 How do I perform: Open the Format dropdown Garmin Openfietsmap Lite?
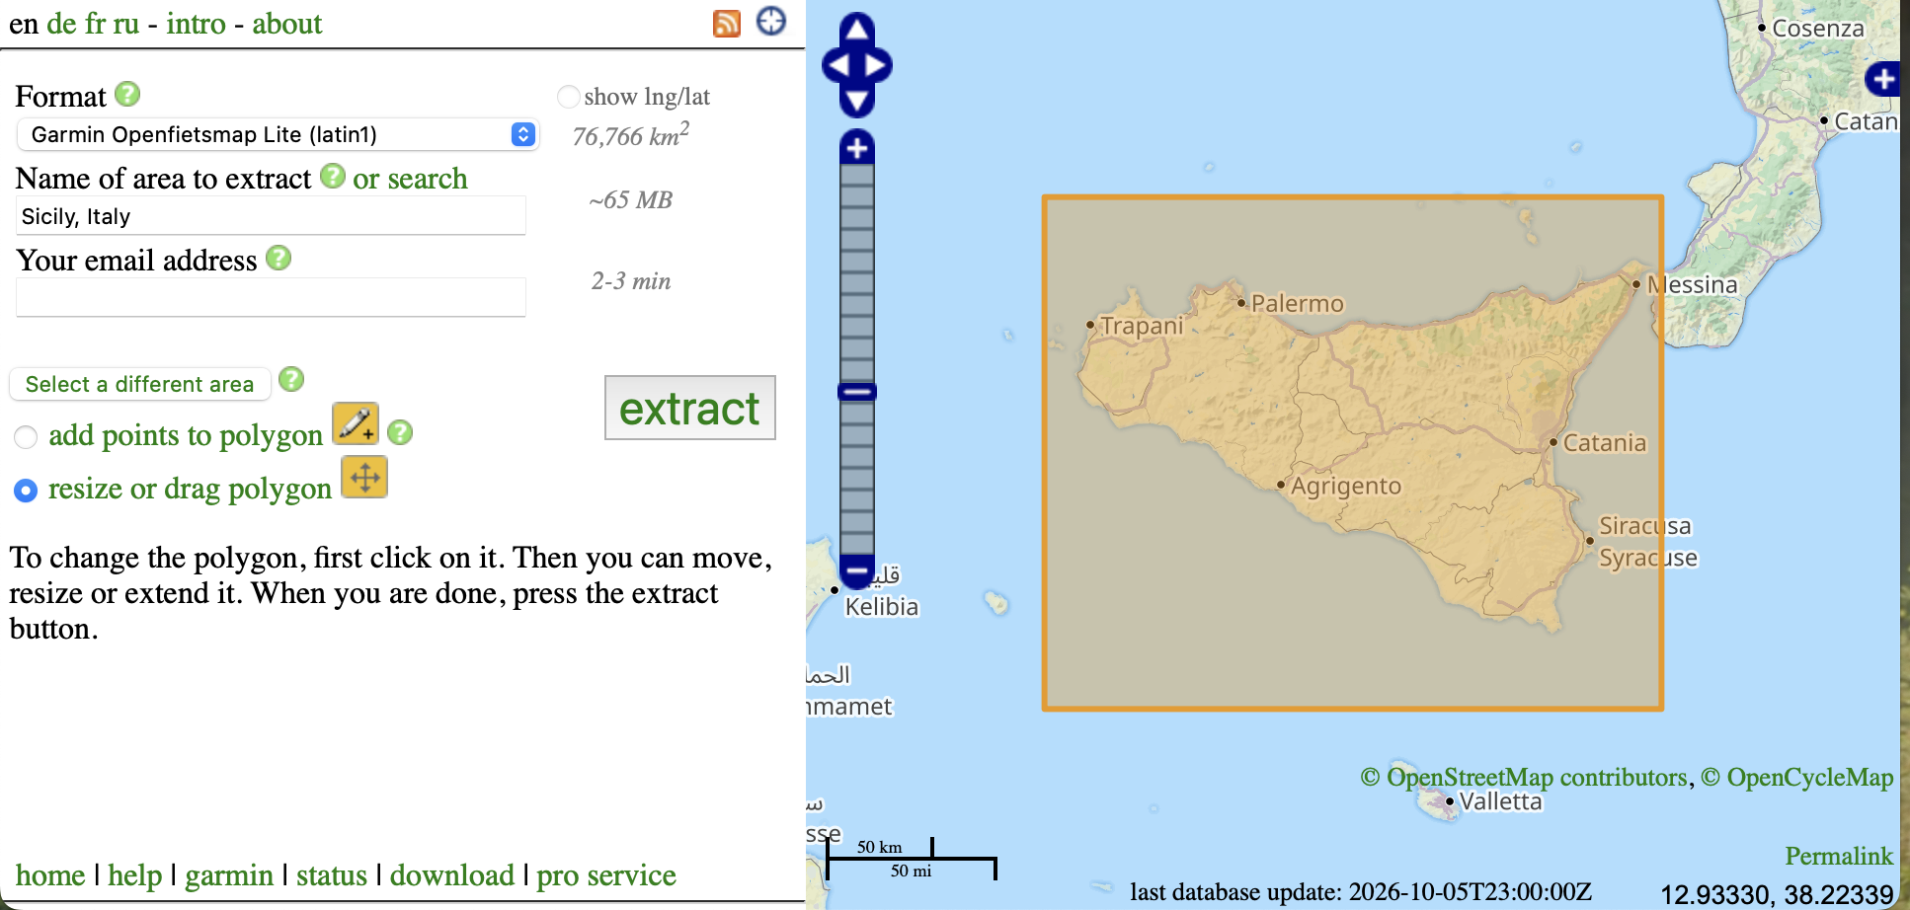pos(278,134)
